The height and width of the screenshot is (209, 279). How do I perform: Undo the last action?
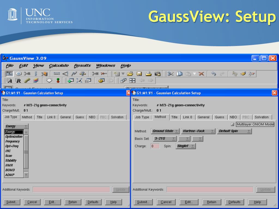214,73
